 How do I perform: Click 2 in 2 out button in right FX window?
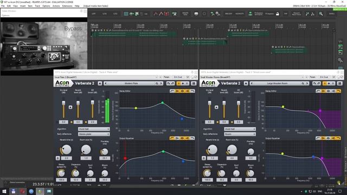[324, 77]
